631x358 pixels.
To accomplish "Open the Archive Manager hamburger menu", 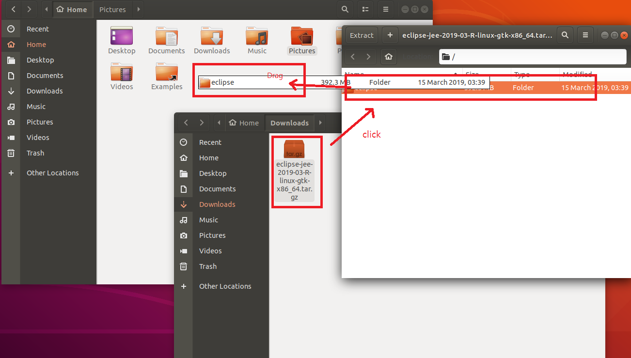I will click(585, 34).
